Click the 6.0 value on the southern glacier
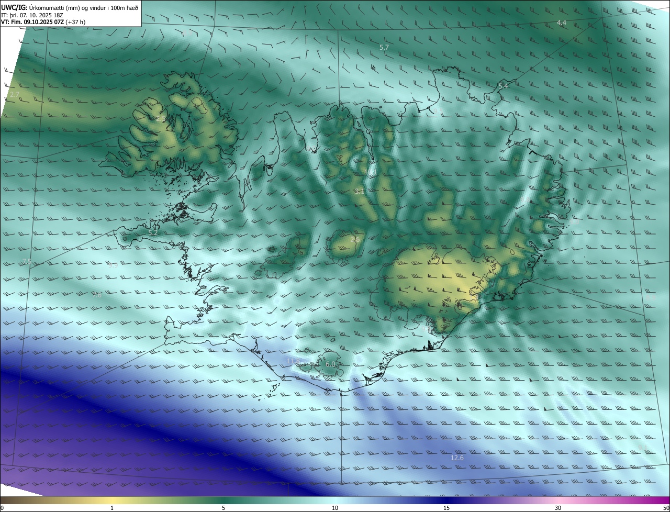This screenshot has height=512, width=670. pyautogui.click(x=330, y=364)
